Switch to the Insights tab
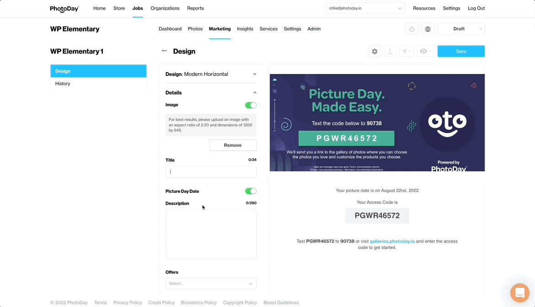Screen dimensions: 535x307 tap(245, 29)
